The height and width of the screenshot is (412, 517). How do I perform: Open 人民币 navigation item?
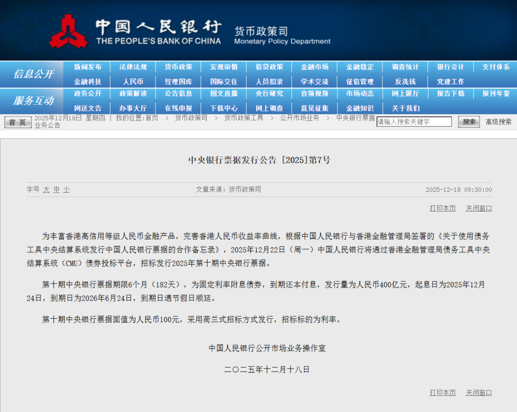(133, 82)
